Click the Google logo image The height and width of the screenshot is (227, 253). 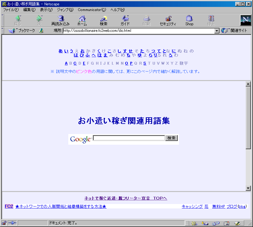[x=81, y=139]
